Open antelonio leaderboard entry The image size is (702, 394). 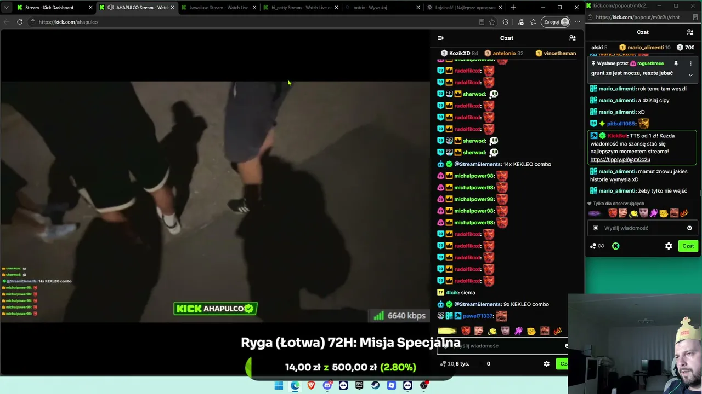(x=503, y=54)
